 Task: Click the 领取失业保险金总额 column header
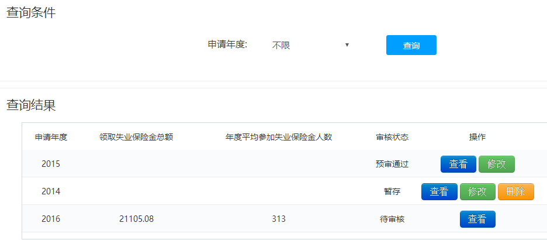pyautogui.click(x=136, y=137)
